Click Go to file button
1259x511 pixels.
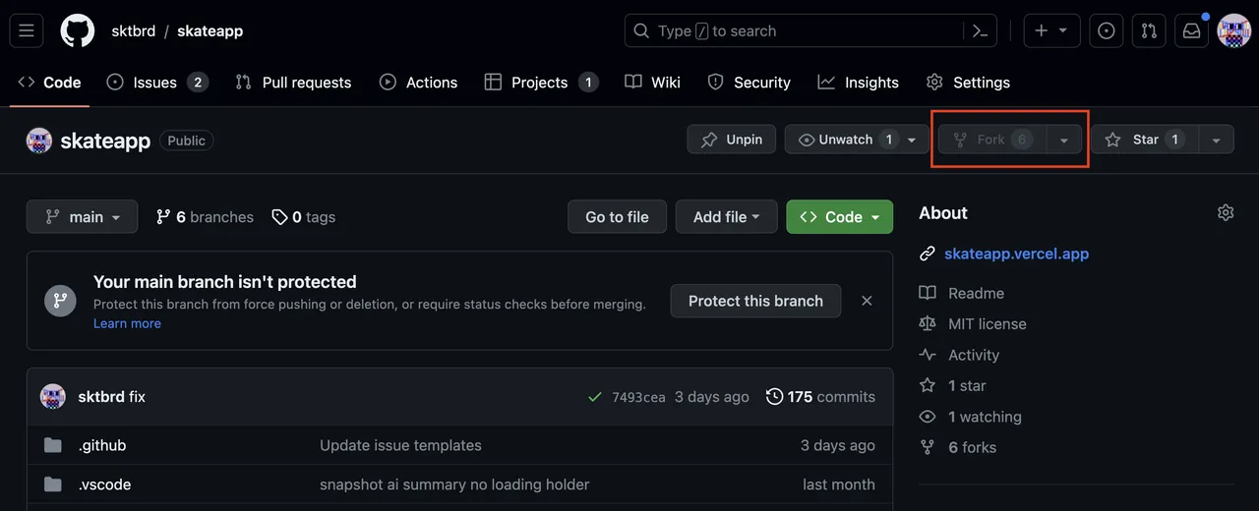click(617, 217)
